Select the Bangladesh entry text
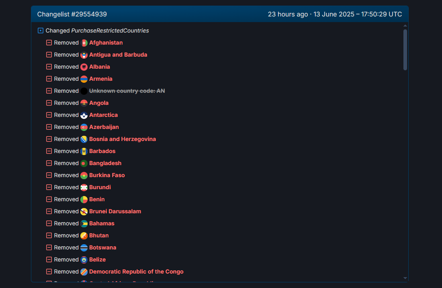 [x=105, y=163]
